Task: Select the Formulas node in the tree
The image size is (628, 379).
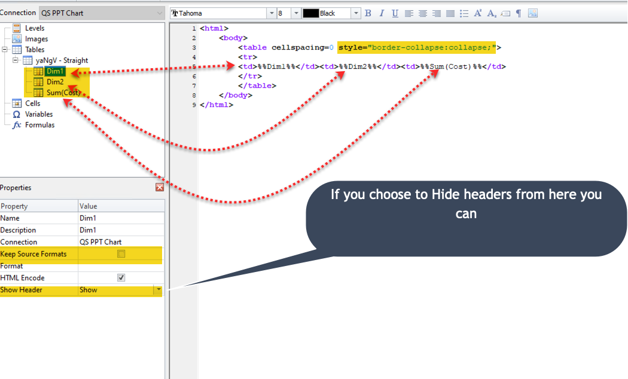Action: [39, 125]
